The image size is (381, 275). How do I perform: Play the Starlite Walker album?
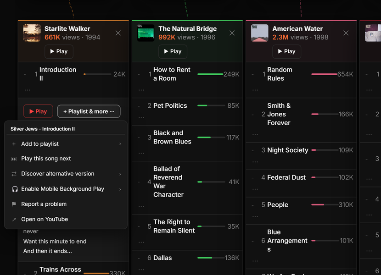tap(59, 51)
